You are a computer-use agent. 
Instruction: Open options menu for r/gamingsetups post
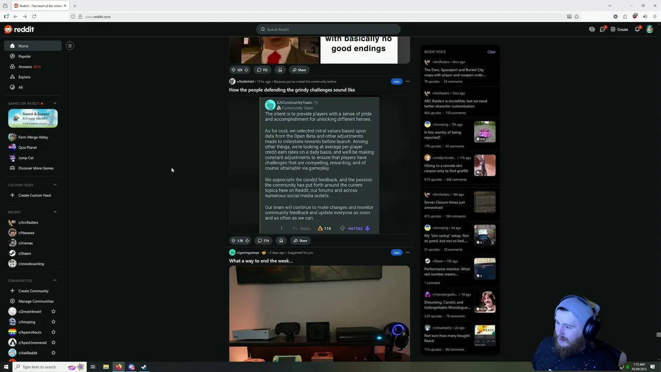407,253
